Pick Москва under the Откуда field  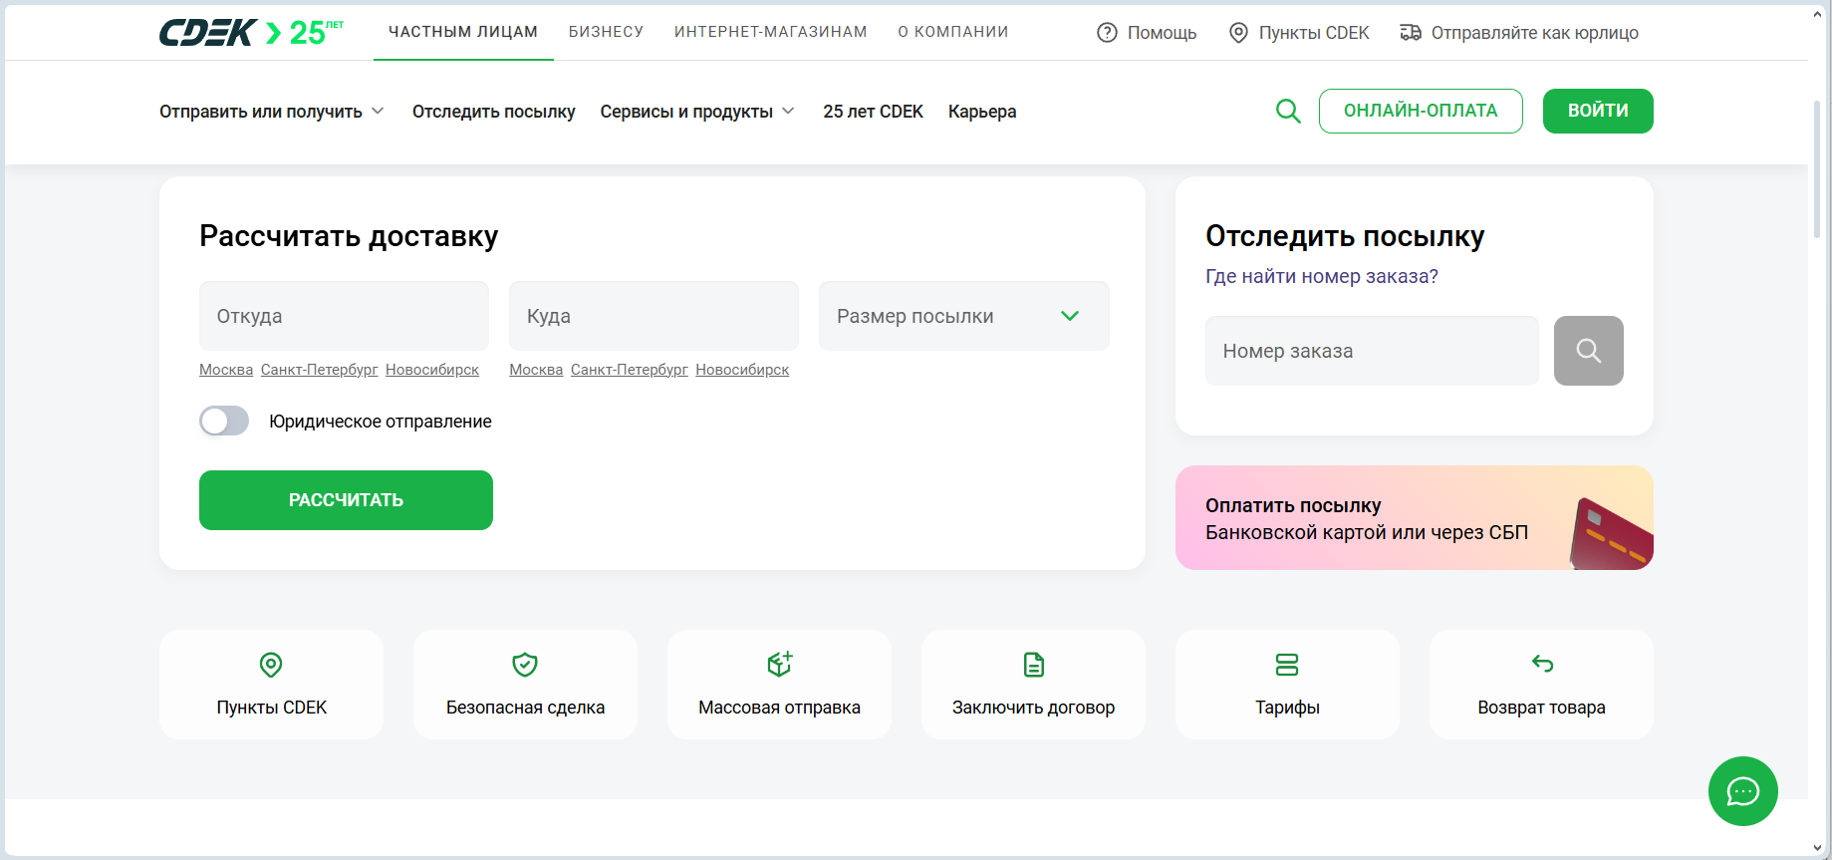coord(226,370)
